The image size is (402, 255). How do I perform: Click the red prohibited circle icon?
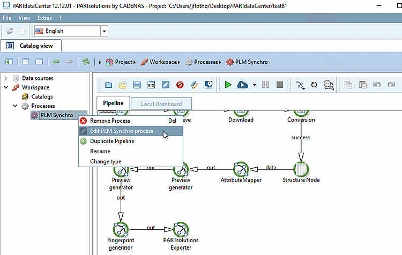(180, 85)
